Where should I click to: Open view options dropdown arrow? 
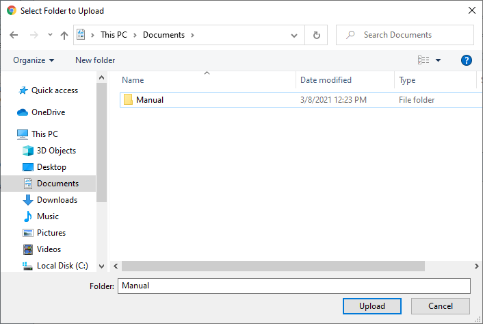pyautogui.click(x=438, y=60)
